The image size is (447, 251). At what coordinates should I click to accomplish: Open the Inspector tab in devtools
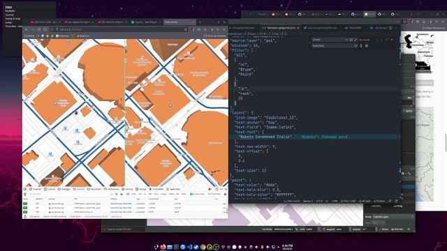[x=36, y=189]
